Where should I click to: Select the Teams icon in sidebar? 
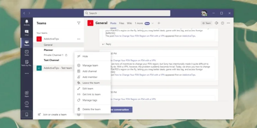point(27,43)
